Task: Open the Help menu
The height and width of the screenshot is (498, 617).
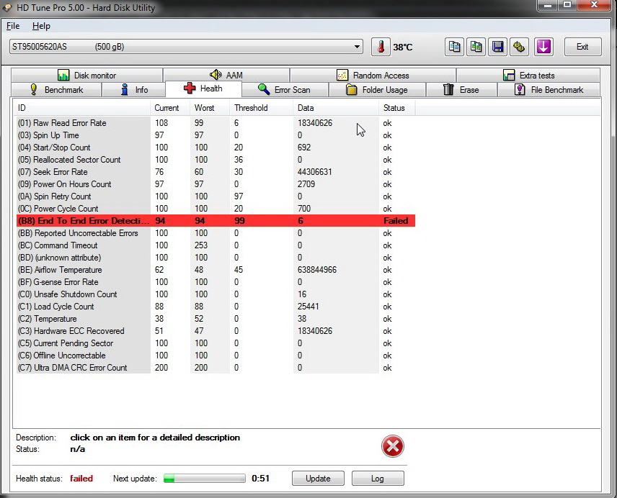Action: click(41, 26)
